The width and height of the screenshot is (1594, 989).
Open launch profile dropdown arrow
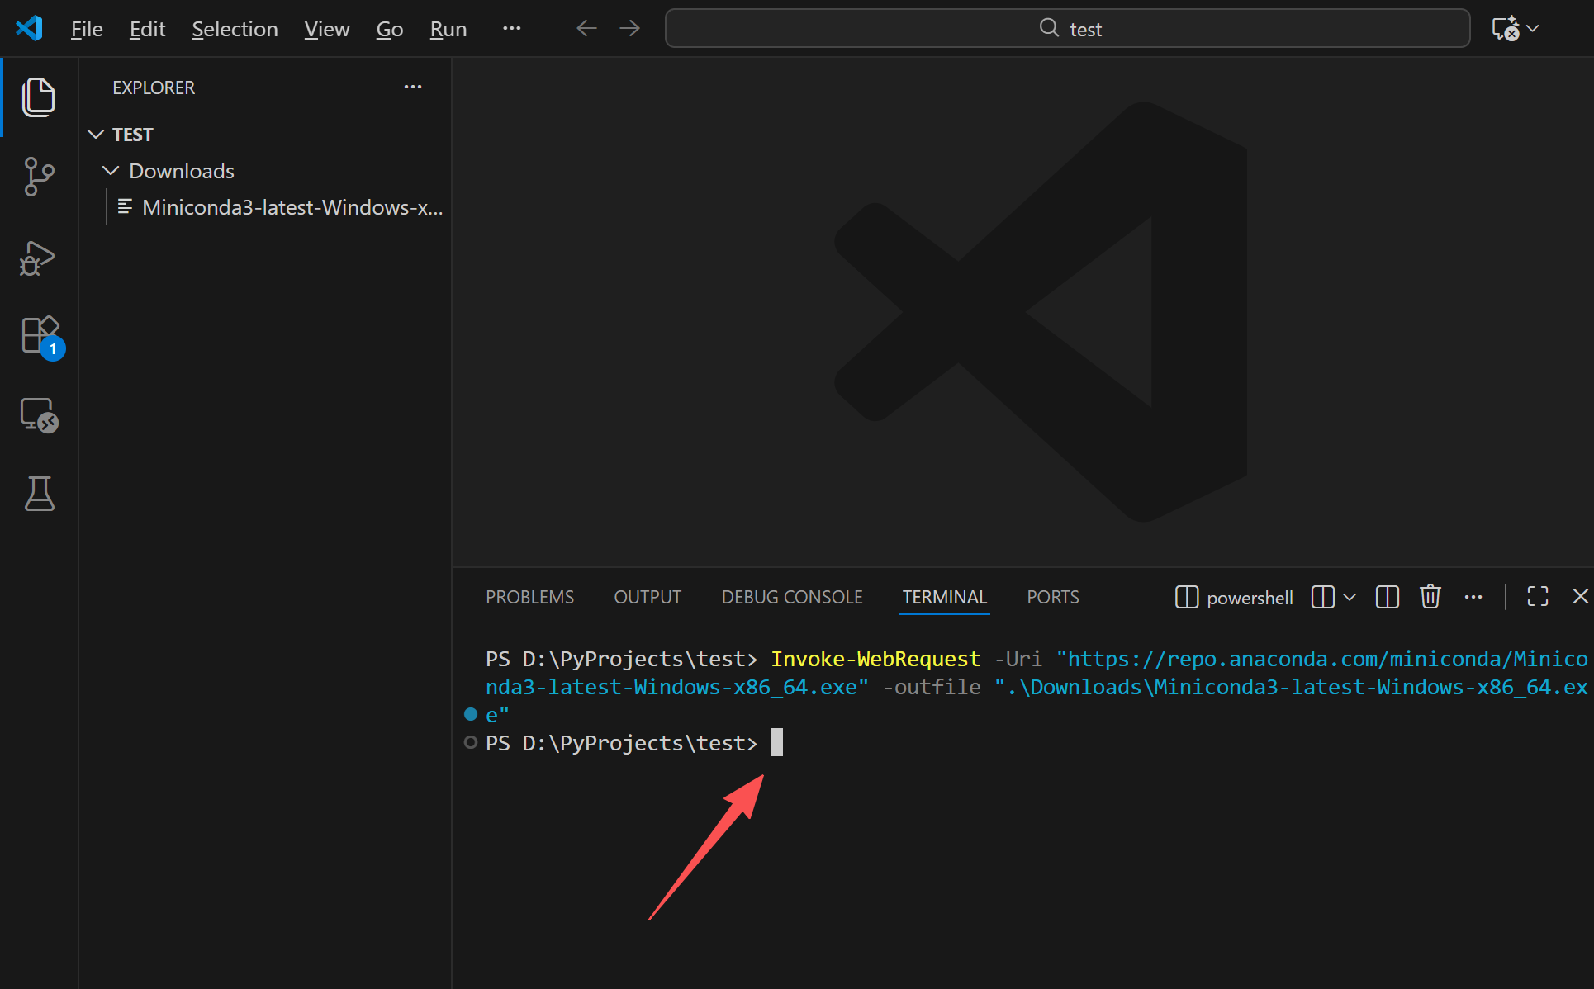[1350, 596]
